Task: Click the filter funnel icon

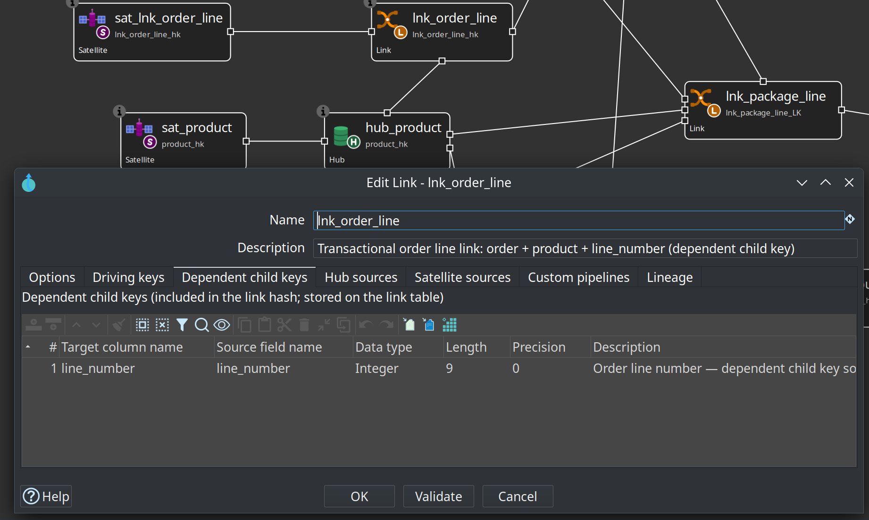Action: (x=182, y=325)
